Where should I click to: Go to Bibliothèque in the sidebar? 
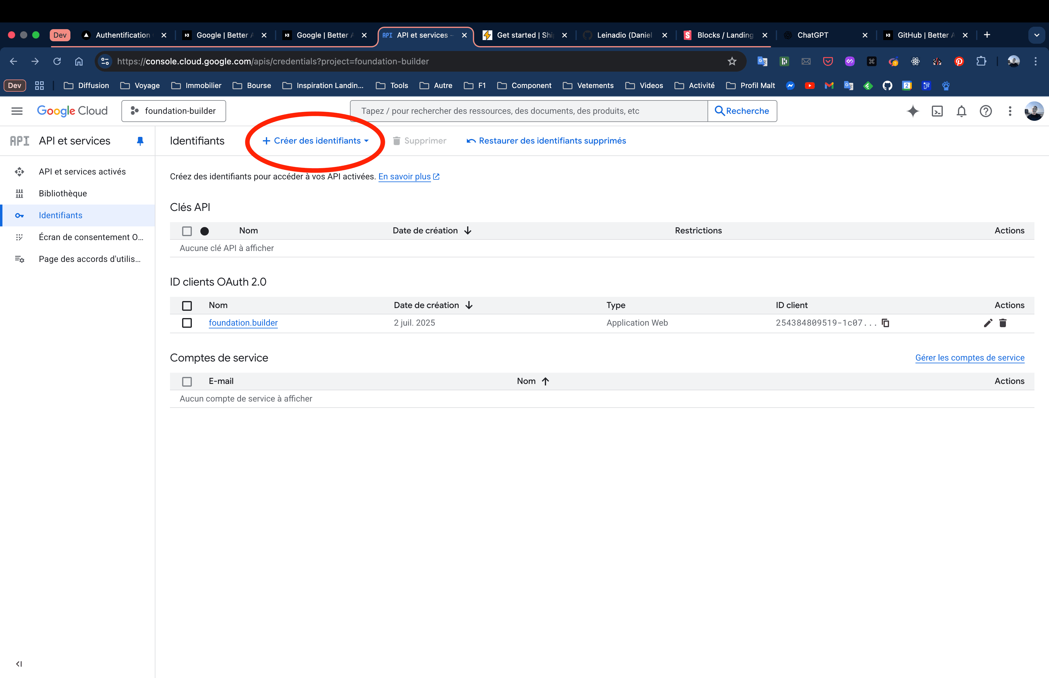tap(63, 193)
